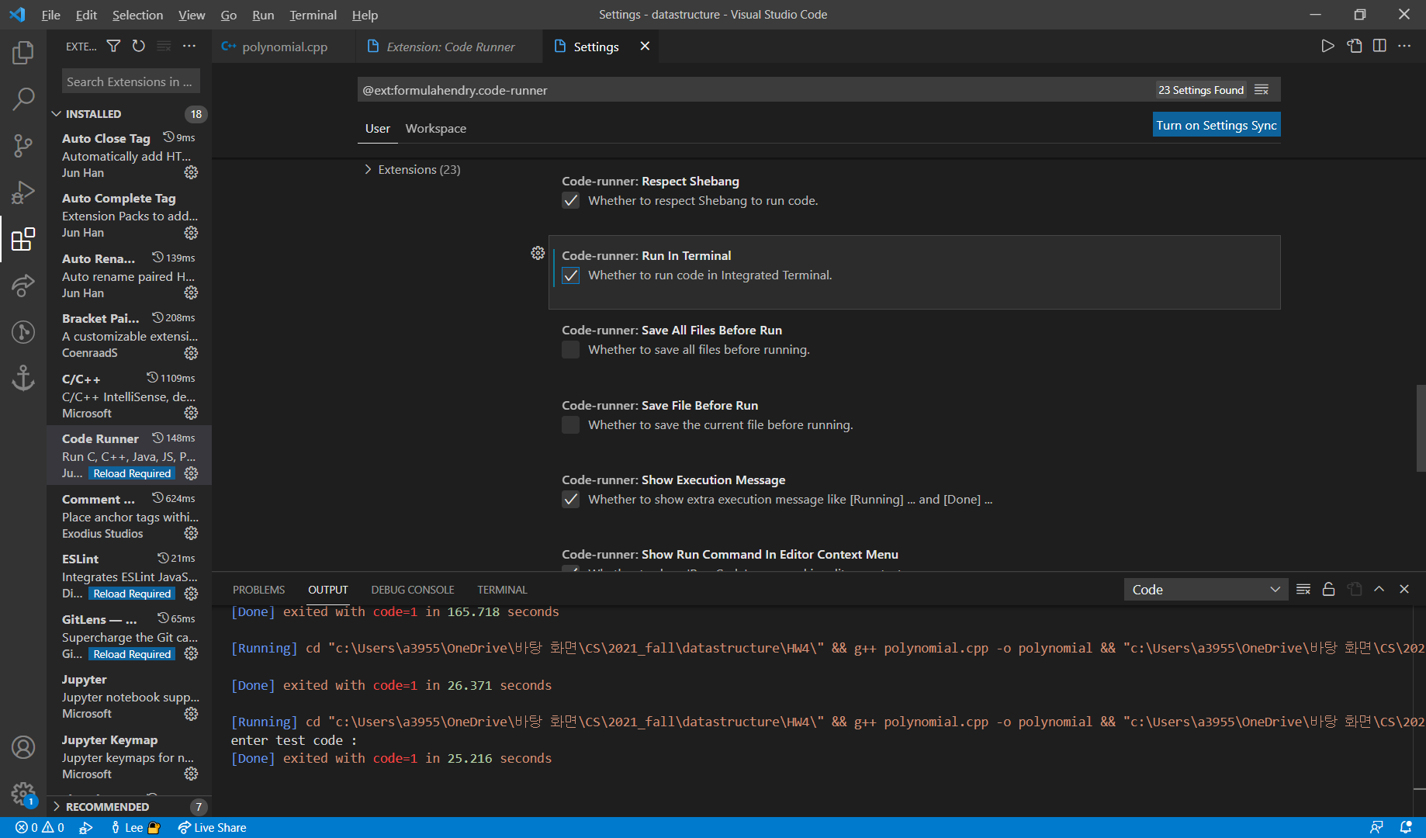Click Turn on Settings Sync button
1426x838 pixels.
[1217, 126]
